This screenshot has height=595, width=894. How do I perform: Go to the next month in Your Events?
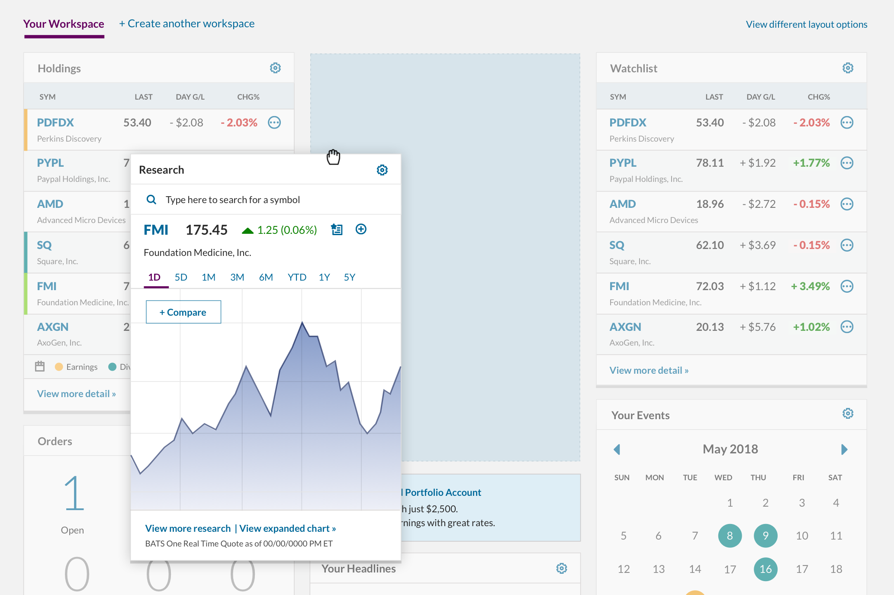[x=844, y=449]
